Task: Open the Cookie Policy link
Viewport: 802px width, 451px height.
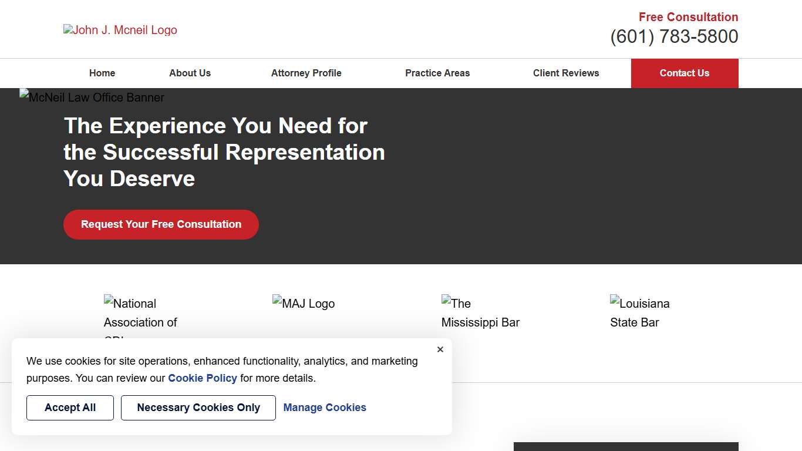Action: coord(203,378)
